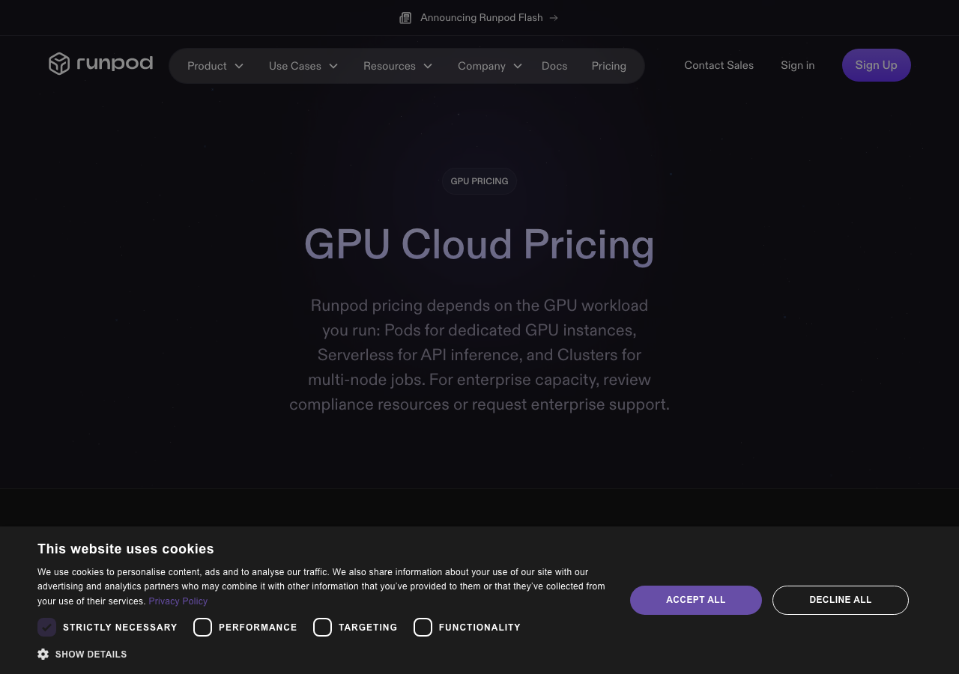Click the arrow after Announcing Runpod Flash

(554, 18)
